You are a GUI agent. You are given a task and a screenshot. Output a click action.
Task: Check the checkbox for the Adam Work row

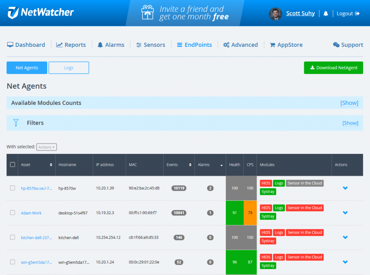[x=12, y=213]
